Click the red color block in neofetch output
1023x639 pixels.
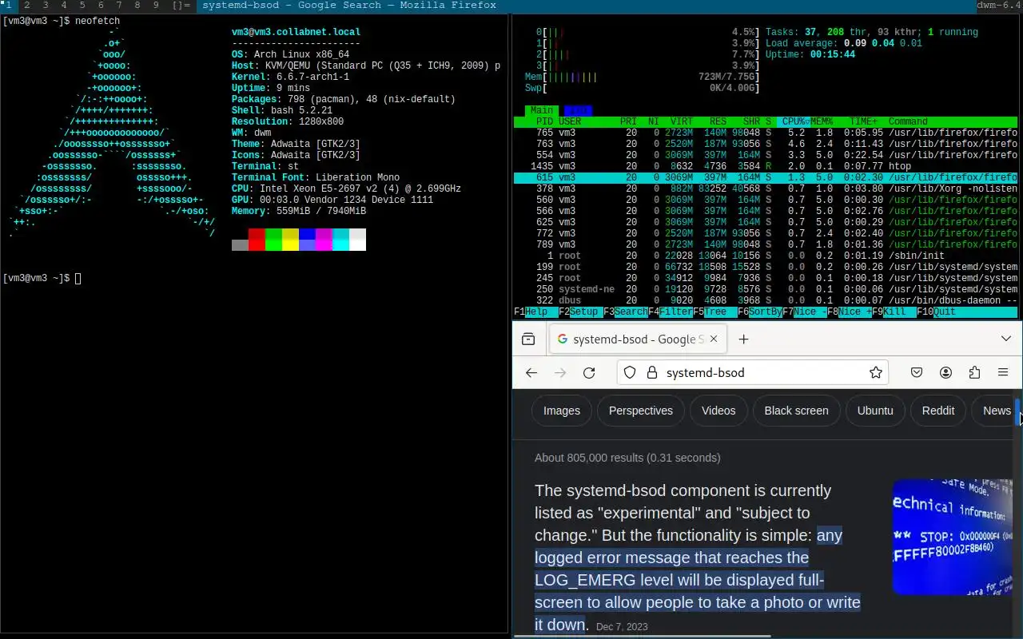tap(257, 240)
